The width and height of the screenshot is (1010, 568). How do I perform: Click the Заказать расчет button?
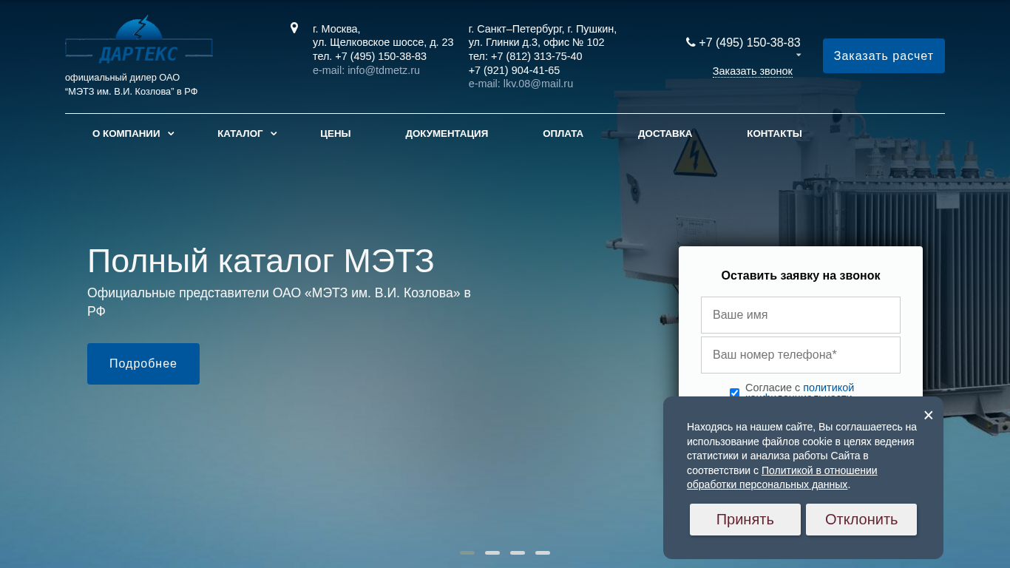(x=884, y=56)
